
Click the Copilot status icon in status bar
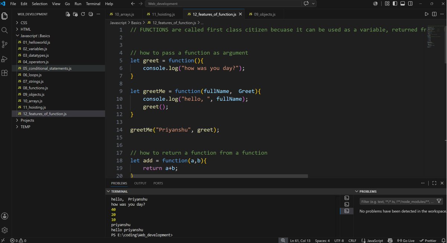point(390,240)
